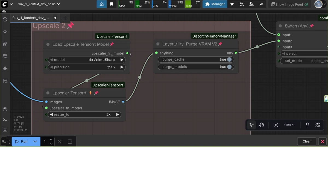Open the queue history sidebar panel
The width and height of the screenshot is (328, 177).
tap(5, 19)
